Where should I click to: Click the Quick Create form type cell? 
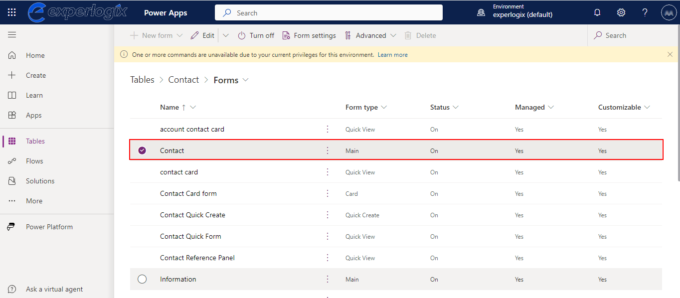[x=362, y=215]
